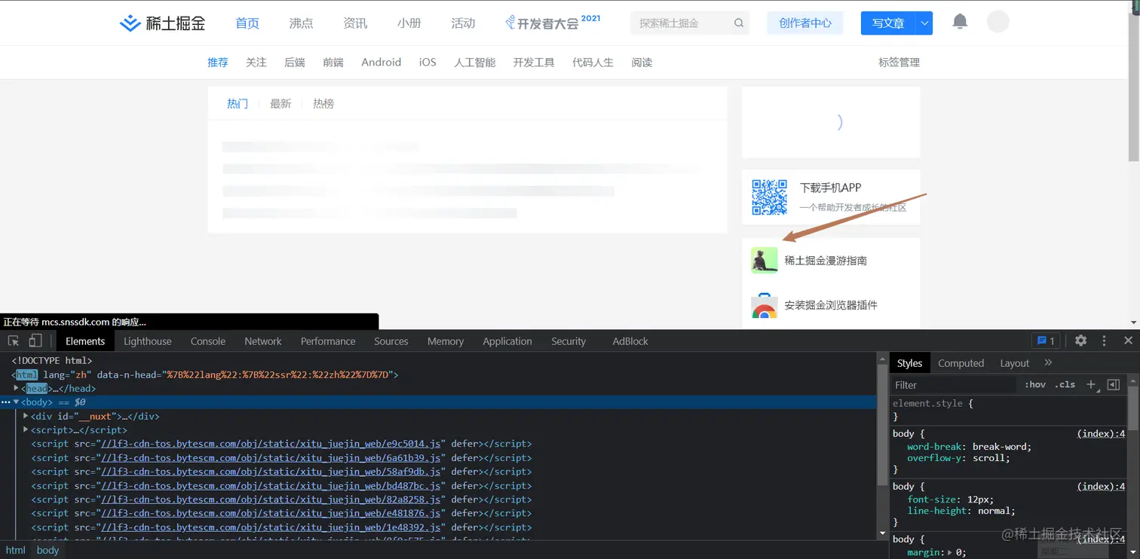Select the 人工智能 category

coord(475,63)
